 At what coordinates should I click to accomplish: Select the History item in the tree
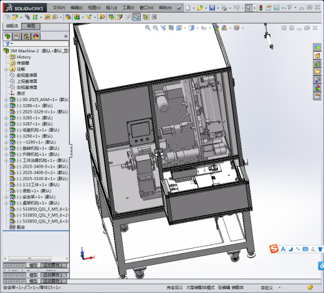[24, 57]
